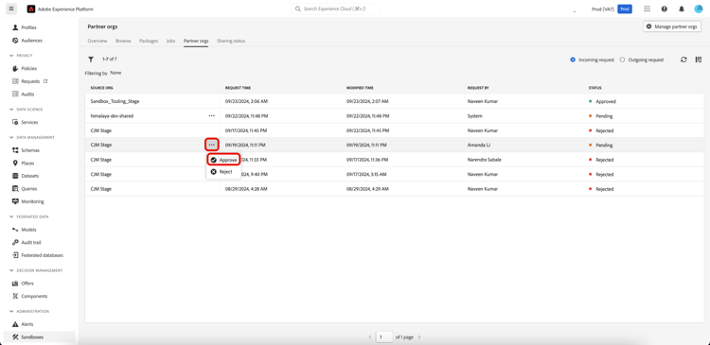Open the hamburger navigation menu
This screenshot has height=345, width=710.
[11, 9]
